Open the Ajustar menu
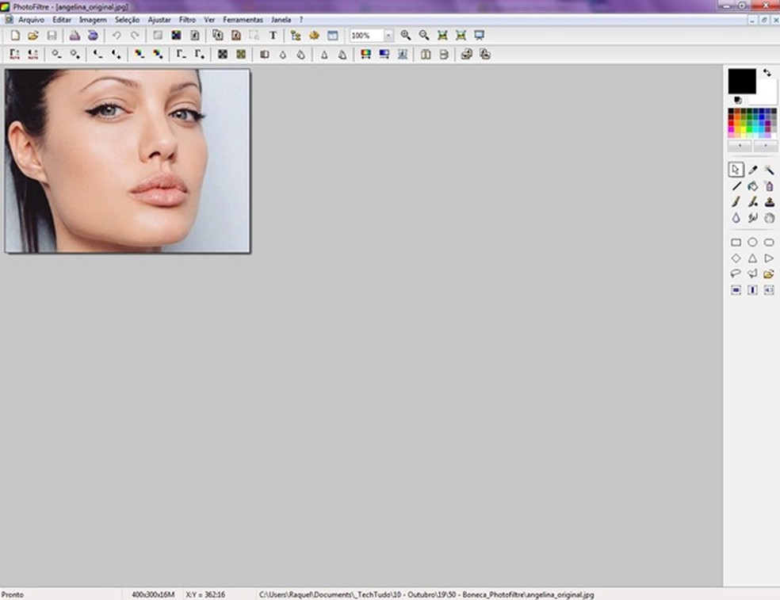Screen dimensions: 780x600 159,19
